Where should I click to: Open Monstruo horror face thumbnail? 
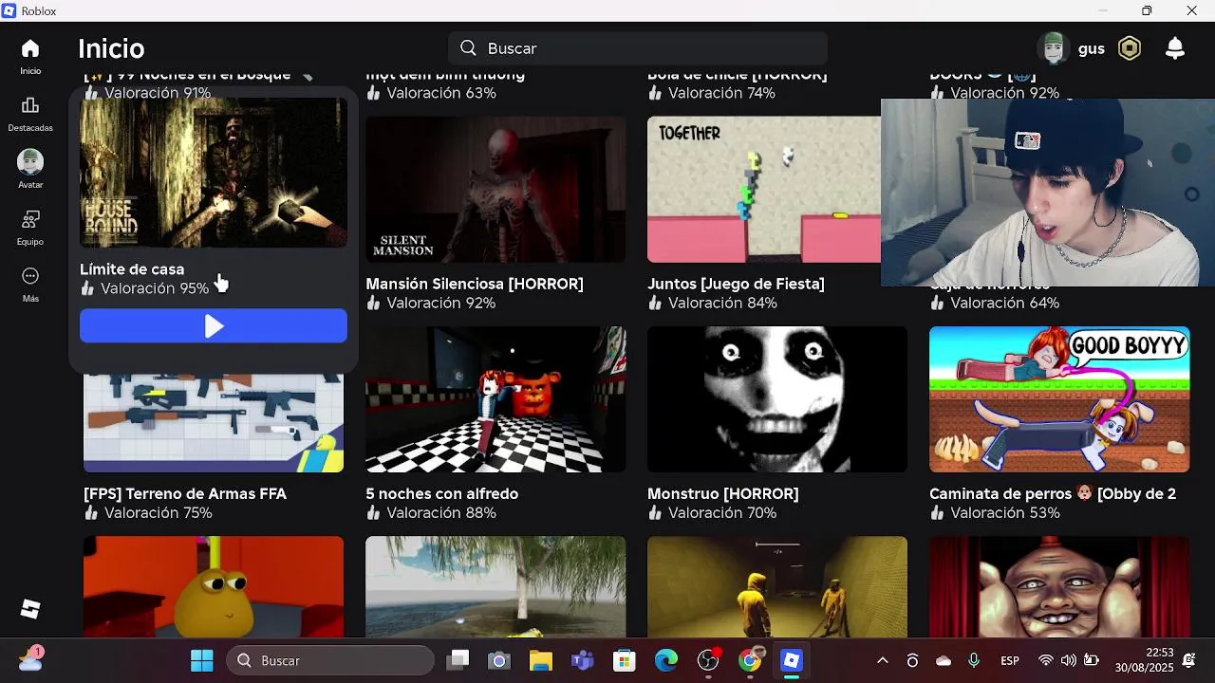click(777, 399)
